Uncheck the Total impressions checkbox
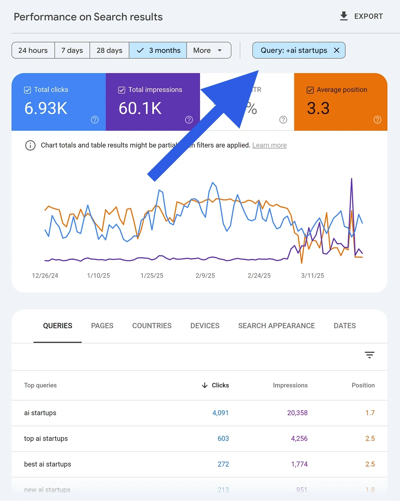 121,89
